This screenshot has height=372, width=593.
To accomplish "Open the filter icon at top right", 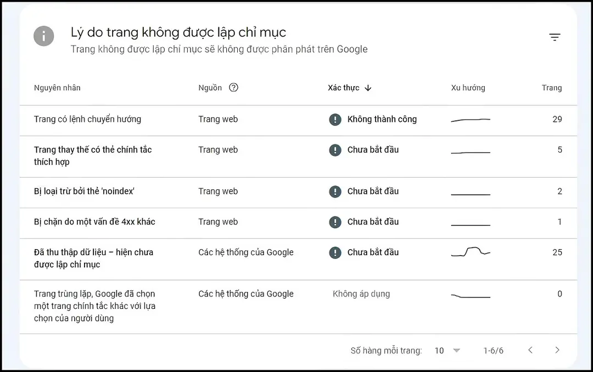I will [x=555, y=36].
